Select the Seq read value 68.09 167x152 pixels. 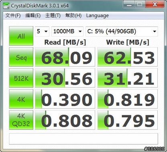pyautogui.click(x=65, y=57)
